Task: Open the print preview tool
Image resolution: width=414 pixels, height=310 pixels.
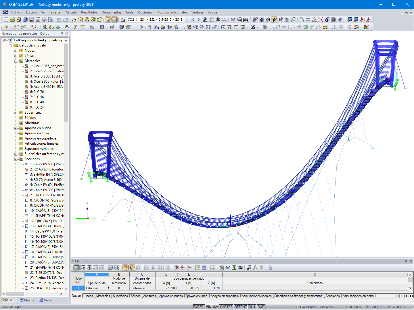Action: point(51,20)
